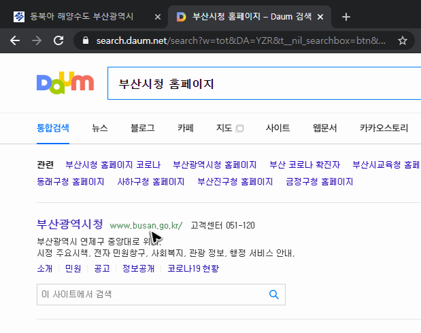This screenshot has height=333, width=421.
Task: Click the new-window icon beside 지도
Action: point(240,129)
